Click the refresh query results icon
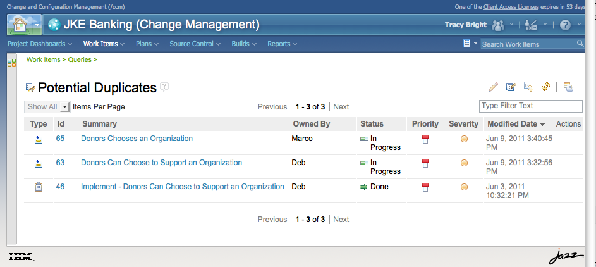The image size is (596, 267). (x=546, y=87)
